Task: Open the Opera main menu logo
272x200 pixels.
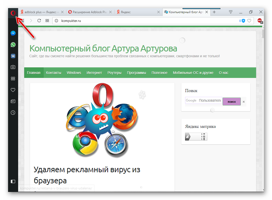Action: click(13, 13)
